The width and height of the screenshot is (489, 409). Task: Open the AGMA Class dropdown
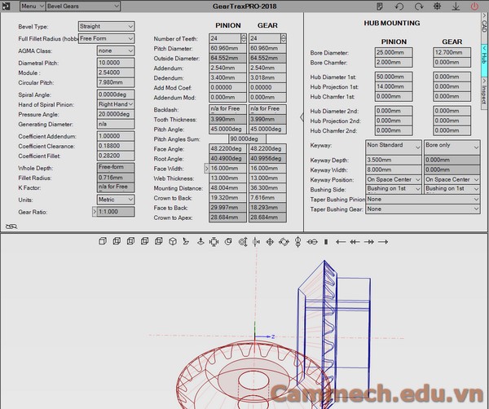tap(116, 51)
